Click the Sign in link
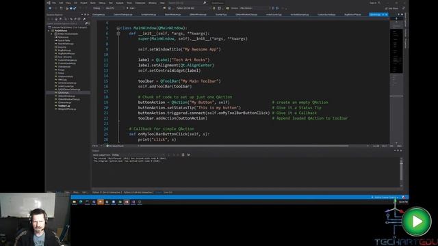438x246 pixels. pyautogui.click(x=373, y=3)
